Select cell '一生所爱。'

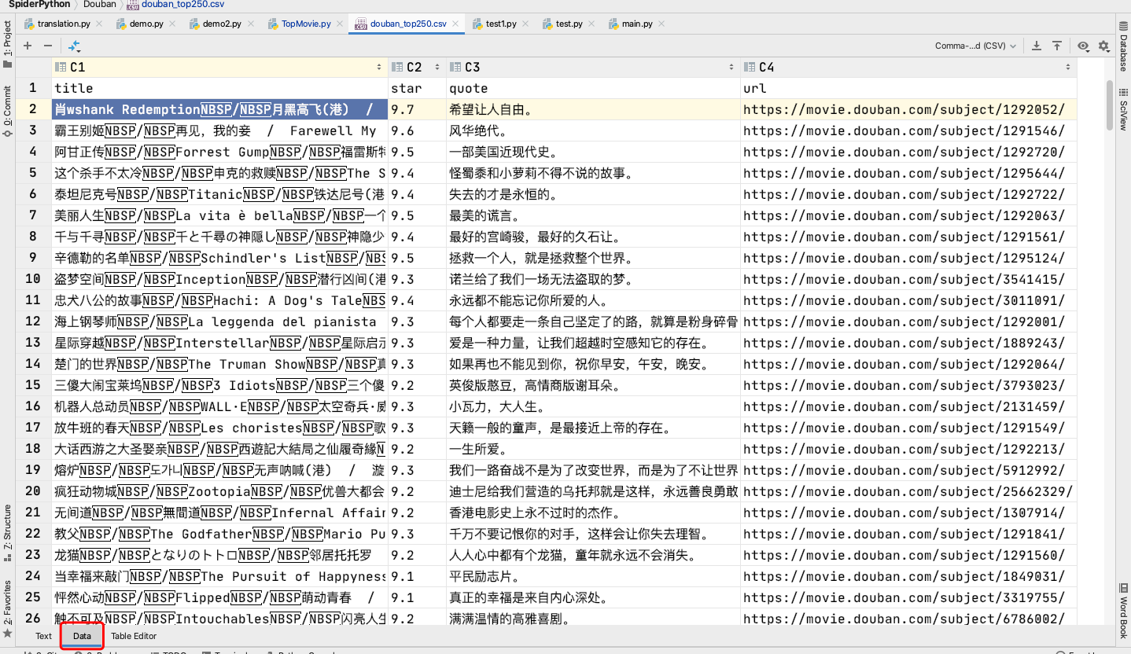click(x=593, y=449)
